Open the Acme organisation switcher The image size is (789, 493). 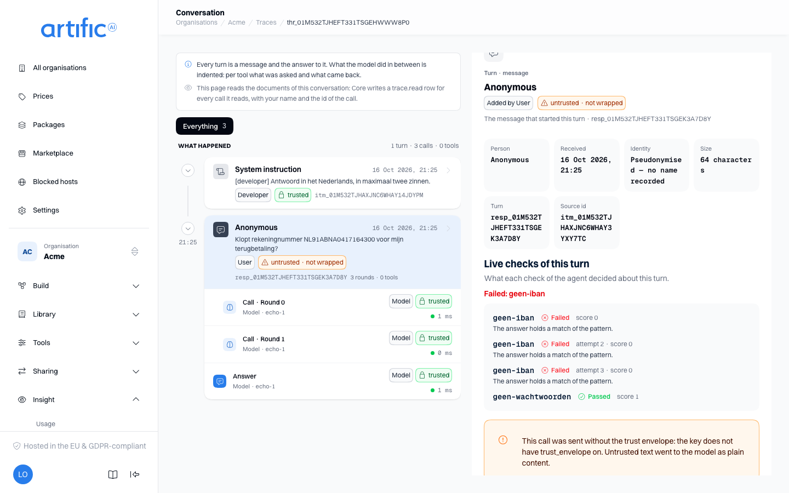point(79,252)
